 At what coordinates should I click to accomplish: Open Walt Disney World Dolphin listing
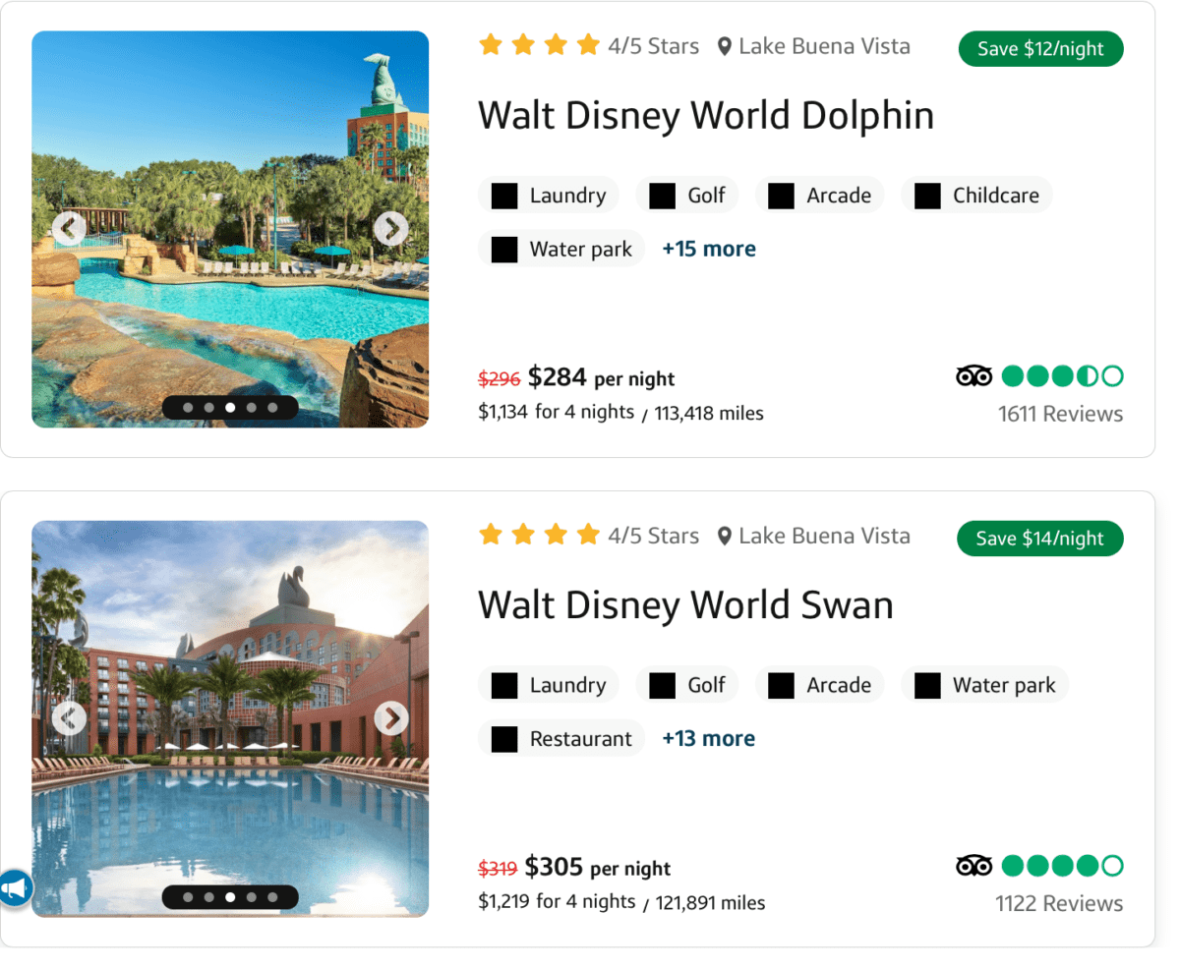tap(705, 115)
